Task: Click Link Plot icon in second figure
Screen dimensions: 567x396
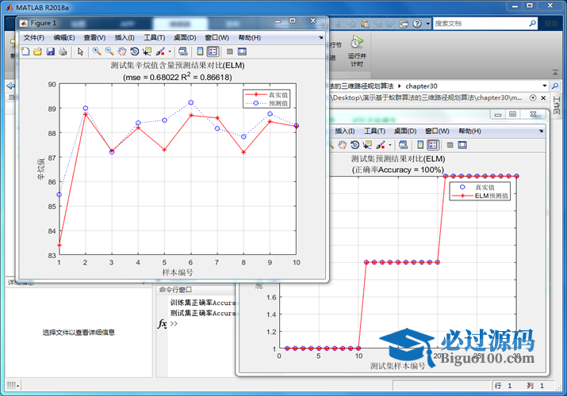Action: pos(403,145)
